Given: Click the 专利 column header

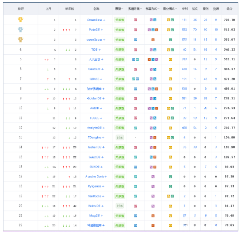Looking at the screenshot, I should [185, 9].
